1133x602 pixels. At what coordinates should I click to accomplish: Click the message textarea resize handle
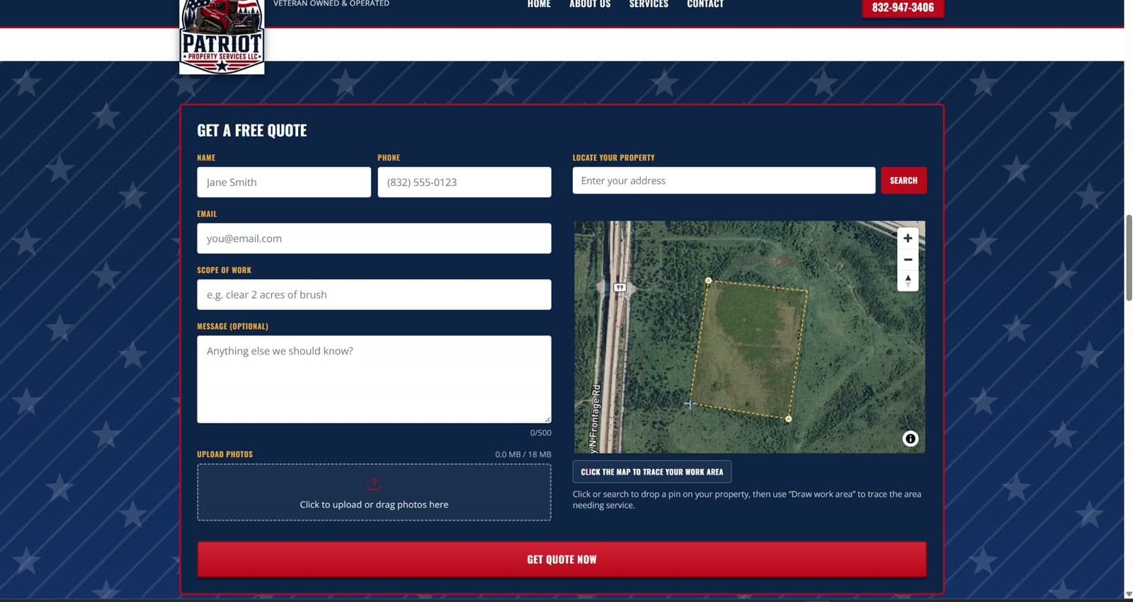pos(547,419)
